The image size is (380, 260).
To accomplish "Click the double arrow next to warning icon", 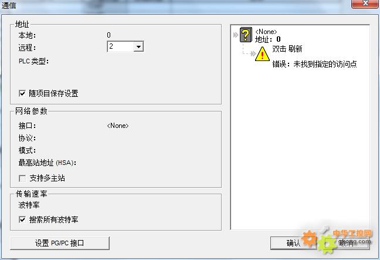I will (x=253, y=53).
